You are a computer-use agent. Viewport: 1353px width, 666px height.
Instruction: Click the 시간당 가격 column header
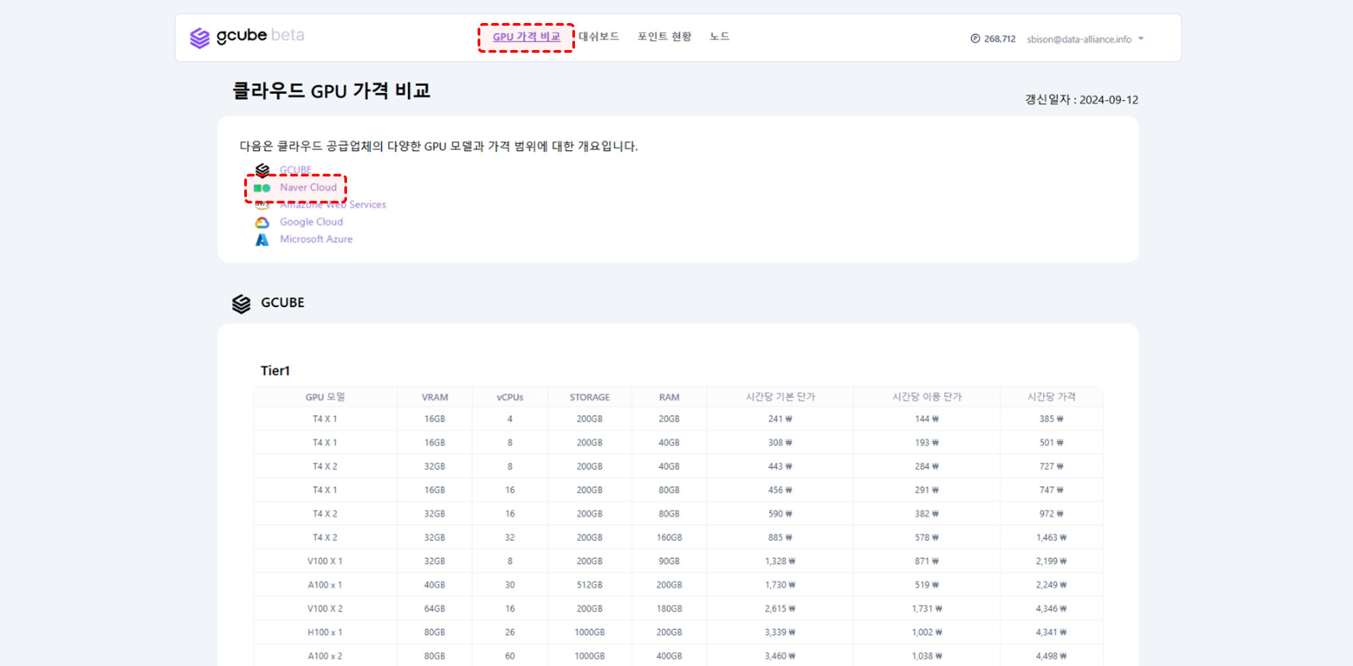(x=1051, y=397)
